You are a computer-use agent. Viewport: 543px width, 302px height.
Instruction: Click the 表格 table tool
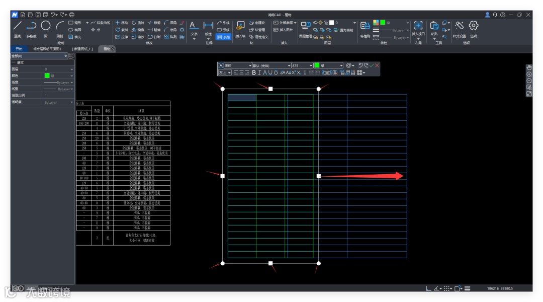click(x=224, y=37)
